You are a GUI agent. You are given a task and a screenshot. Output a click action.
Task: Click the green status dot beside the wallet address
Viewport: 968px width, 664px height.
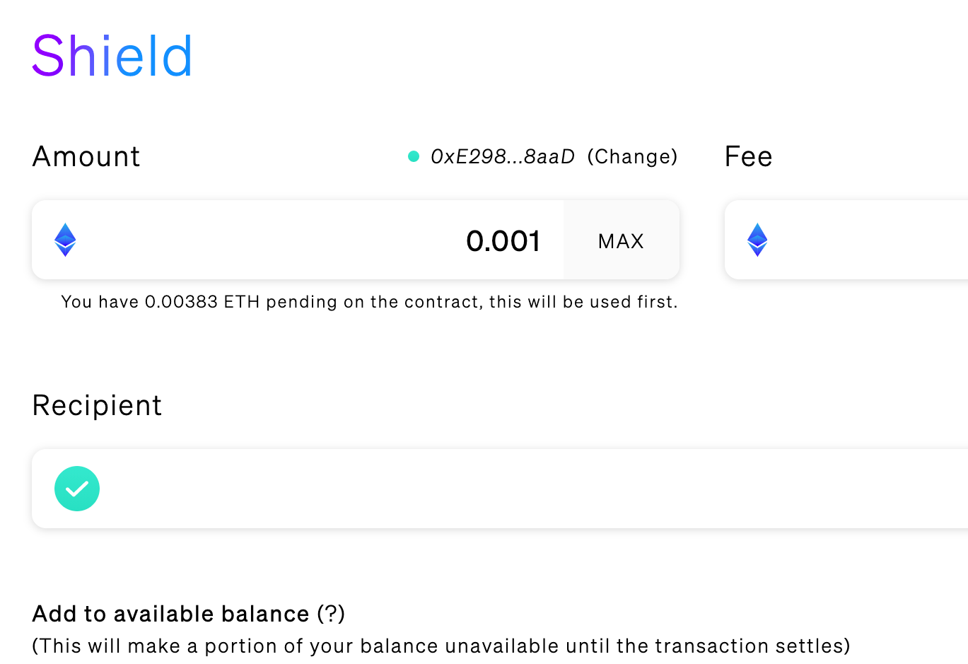pyautogui.click(x=414, y=156)
